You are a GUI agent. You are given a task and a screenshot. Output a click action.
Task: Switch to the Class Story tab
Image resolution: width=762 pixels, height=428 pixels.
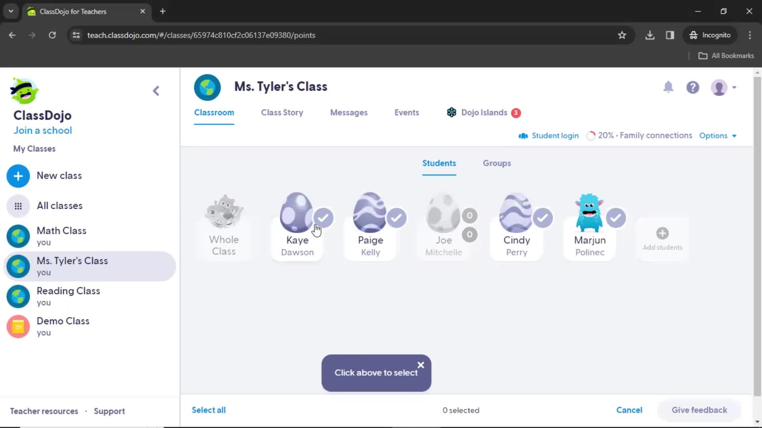click(x=282, y=113)
